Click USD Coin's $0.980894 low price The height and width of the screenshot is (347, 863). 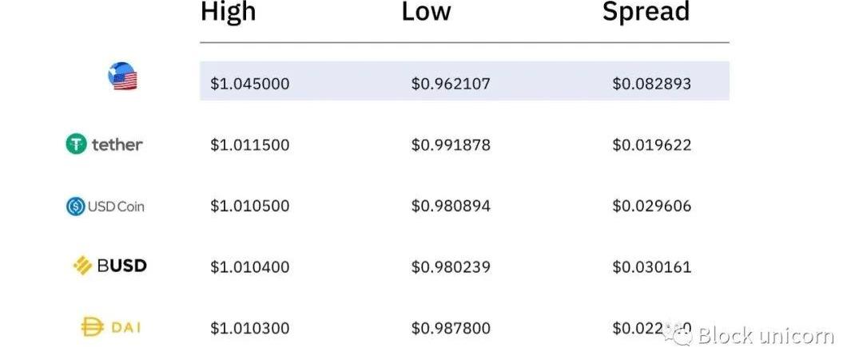tap(450, 206)
